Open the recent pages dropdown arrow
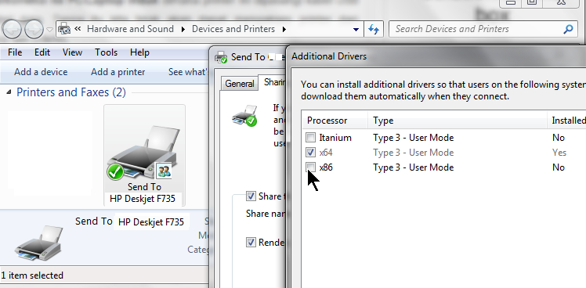 tap(49, 30)
